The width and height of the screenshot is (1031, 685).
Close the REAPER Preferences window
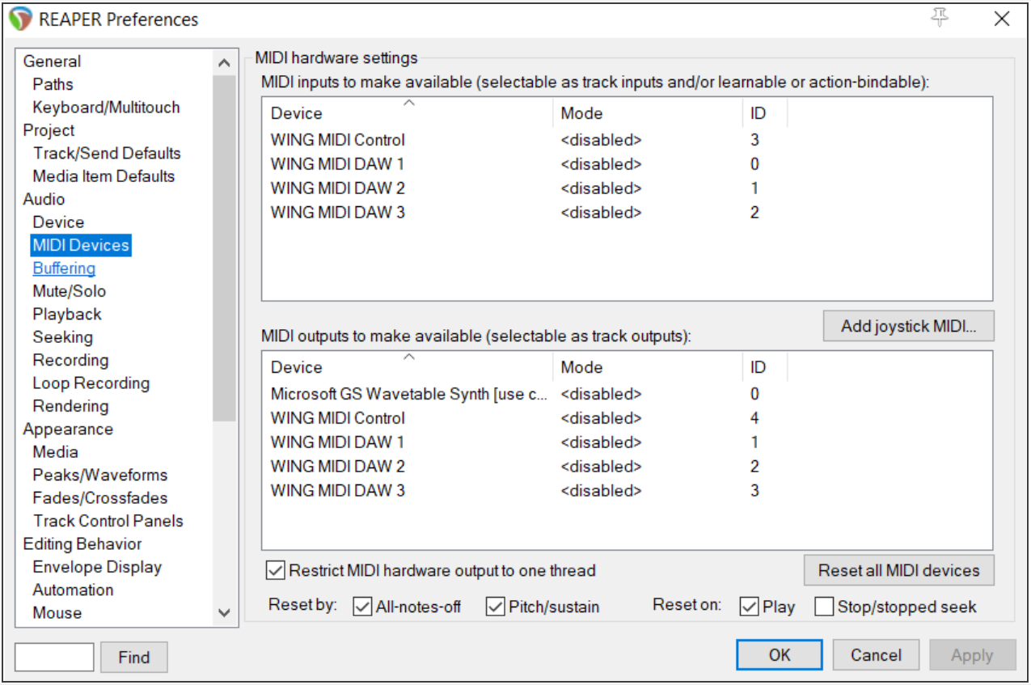[x=1001, y=19]
